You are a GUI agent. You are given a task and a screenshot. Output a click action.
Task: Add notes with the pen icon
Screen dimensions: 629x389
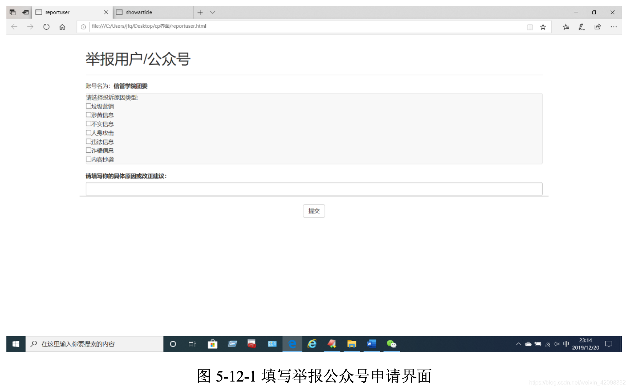coord(582,27)
